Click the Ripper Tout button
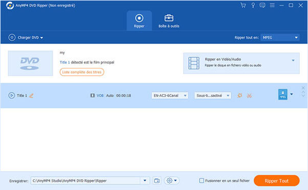The image size is (308, 190). 277,181
